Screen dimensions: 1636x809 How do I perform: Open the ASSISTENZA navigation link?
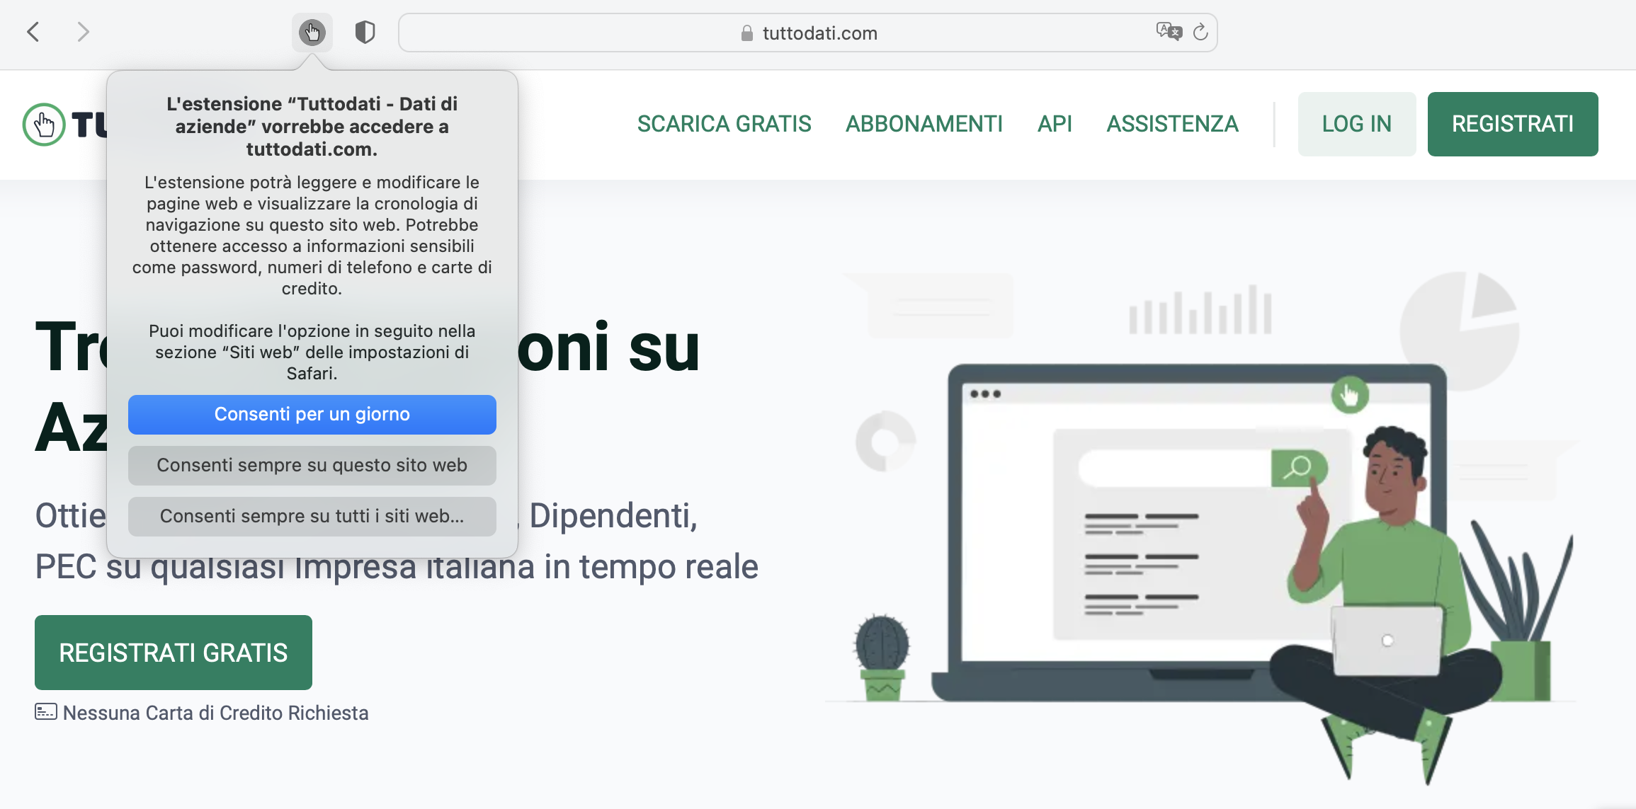click(x=1172, y=124)
